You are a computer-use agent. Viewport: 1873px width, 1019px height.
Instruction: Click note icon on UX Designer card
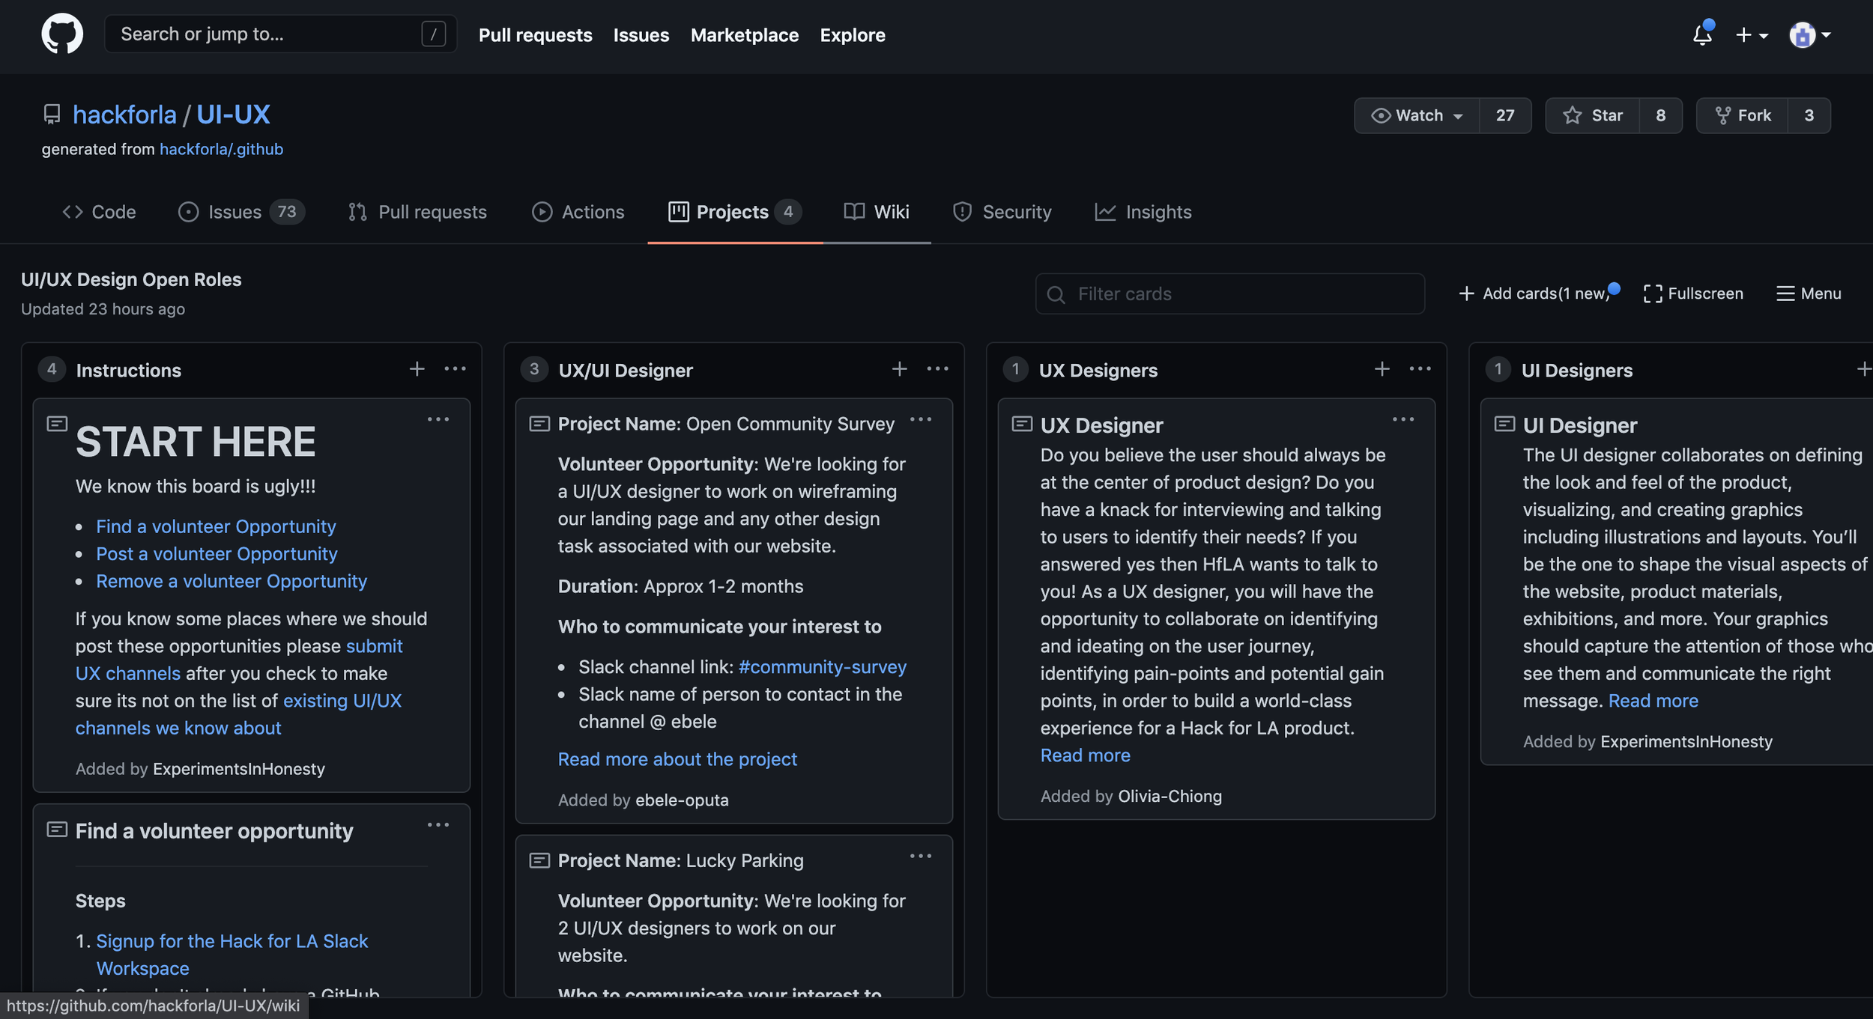click(1022, 424)
